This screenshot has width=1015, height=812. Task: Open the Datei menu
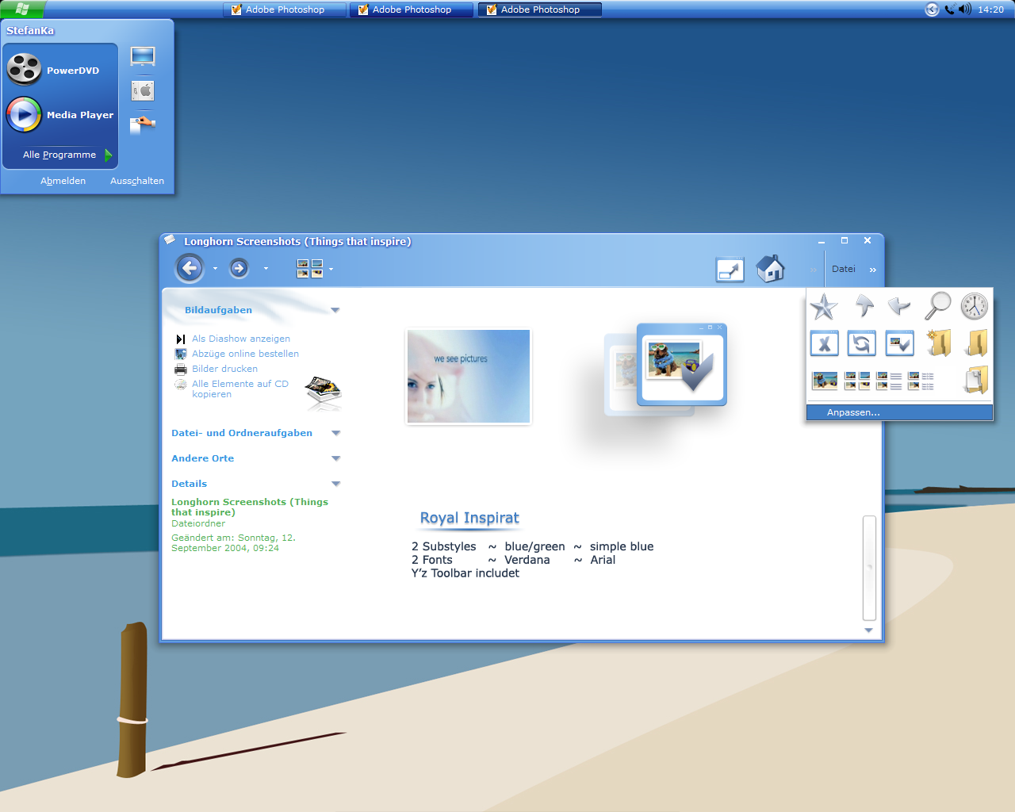844,269
